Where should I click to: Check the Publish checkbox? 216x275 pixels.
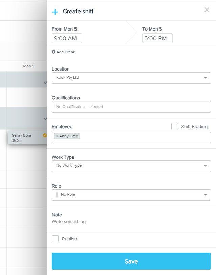[55, 239]
